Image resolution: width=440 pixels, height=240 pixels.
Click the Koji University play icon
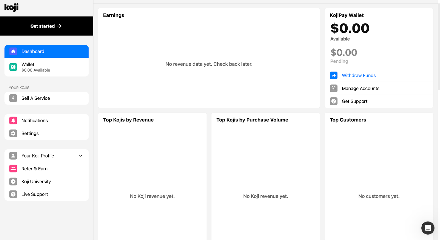click(x=13, y=182)
